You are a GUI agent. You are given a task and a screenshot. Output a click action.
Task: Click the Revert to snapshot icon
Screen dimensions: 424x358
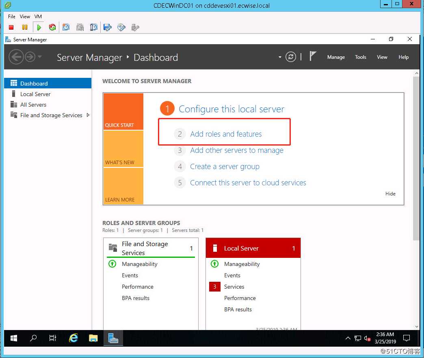pyautogui.click(x=80, y=27)
